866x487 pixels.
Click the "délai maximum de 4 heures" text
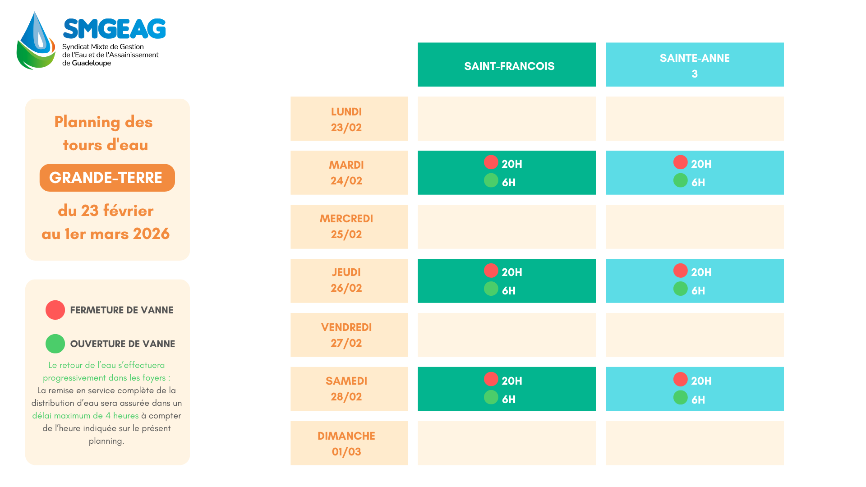[x=85, y=416]
